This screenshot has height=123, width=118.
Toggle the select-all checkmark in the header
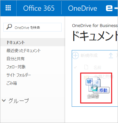pyautogui.click(x=75, y=67)
